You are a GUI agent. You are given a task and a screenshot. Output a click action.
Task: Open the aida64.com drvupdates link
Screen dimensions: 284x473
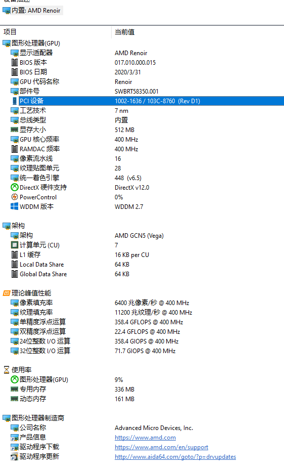175,457
